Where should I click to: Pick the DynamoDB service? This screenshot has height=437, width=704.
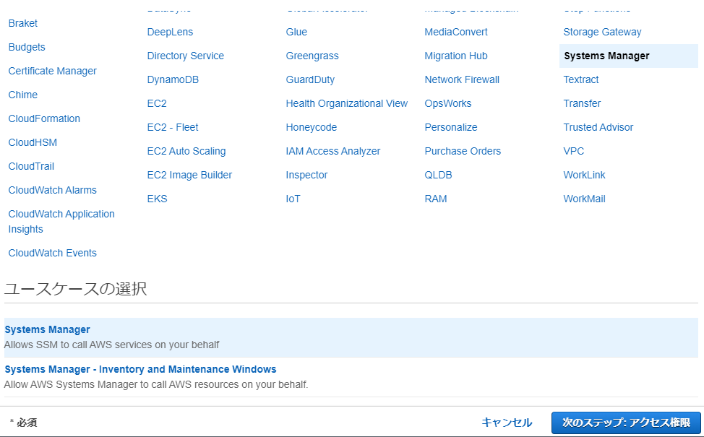coord(173,79)
